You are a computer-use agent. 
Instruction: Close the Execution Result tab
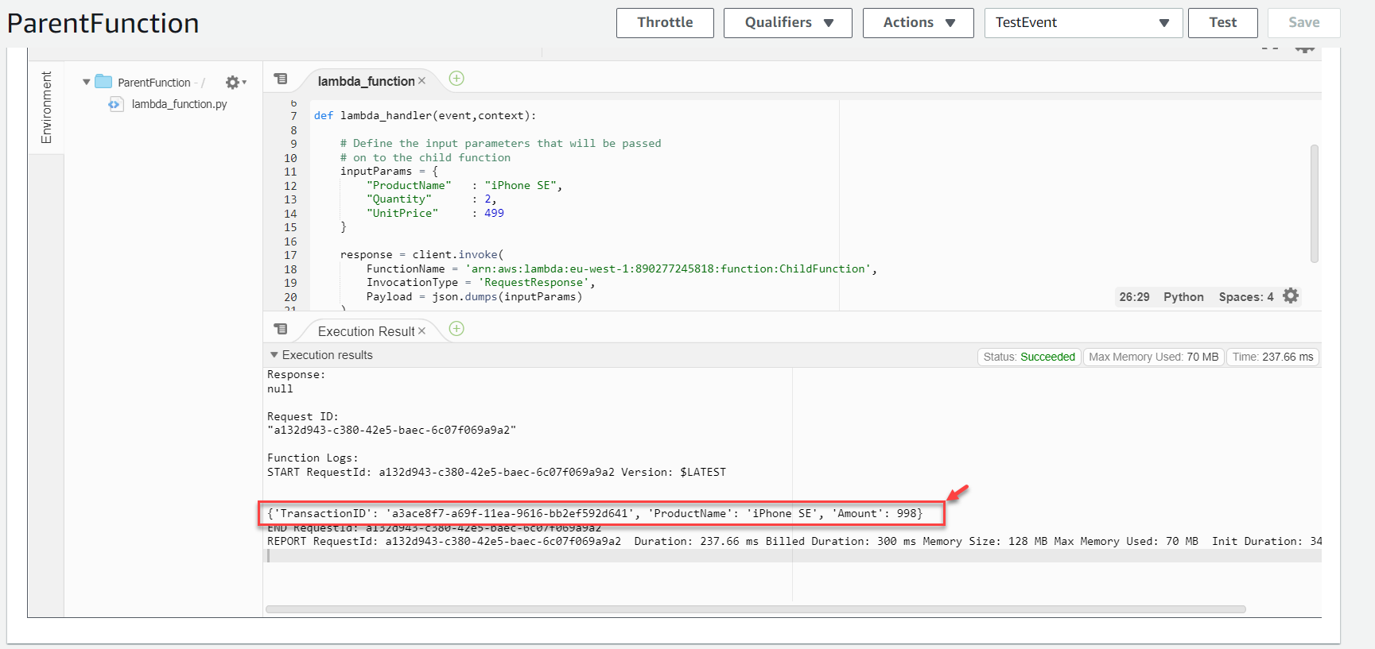pyautogui.click(x=422, y=331)
